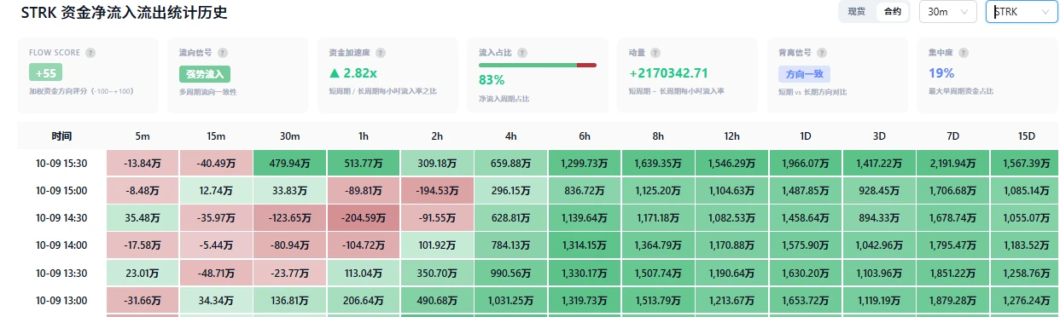Click the 30m column header
This screenshot has height=317, width=1060.
tap(289, 136)
